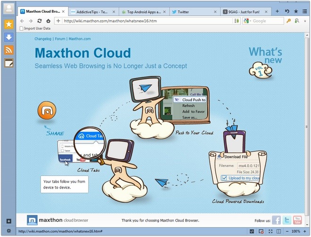The width and height of the screenshot is (311, 237).
Task: Click the add sidebar extension plus icon
Action: pyautogui.click(x=9, y=221)
